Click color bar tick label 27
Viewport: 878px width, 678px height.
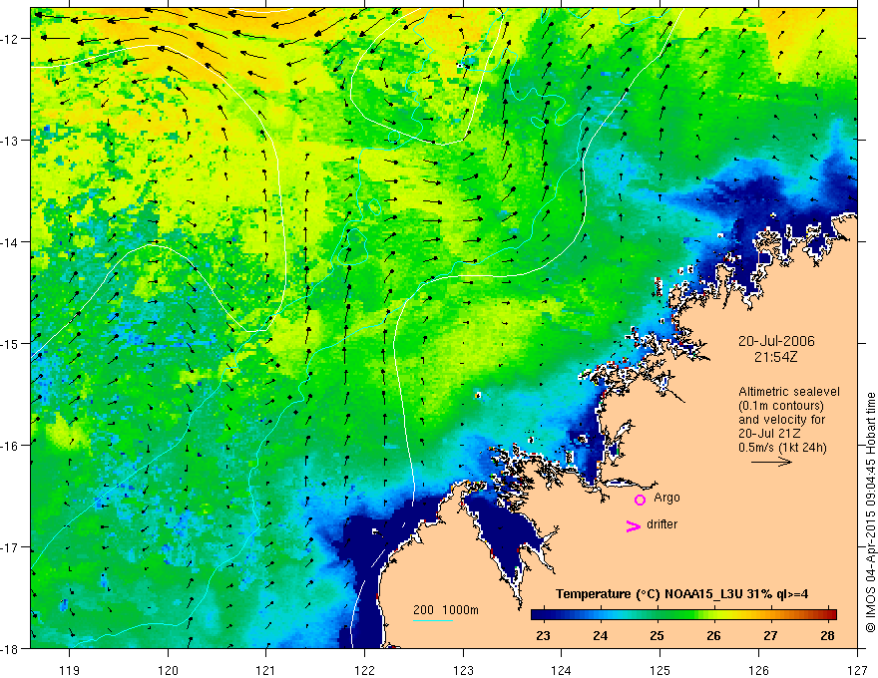tap(770, 635)
